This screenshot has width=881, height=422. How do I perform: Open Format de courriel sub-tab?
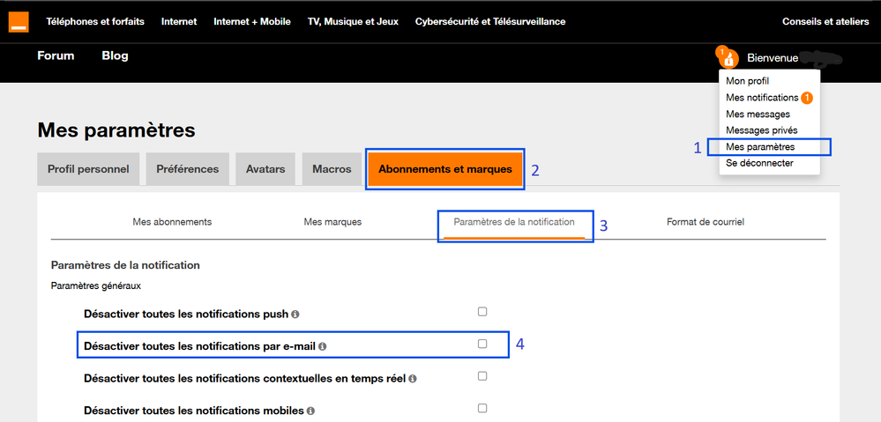[706, 222]
